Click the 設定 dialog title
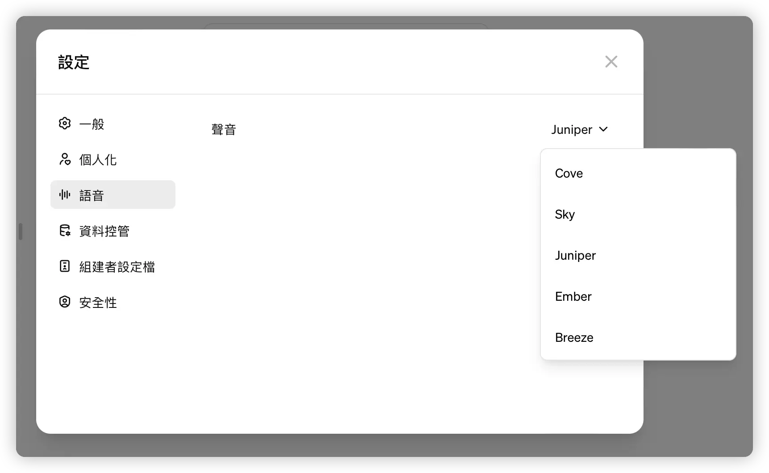The image size is (769, 473). point(74,62)
